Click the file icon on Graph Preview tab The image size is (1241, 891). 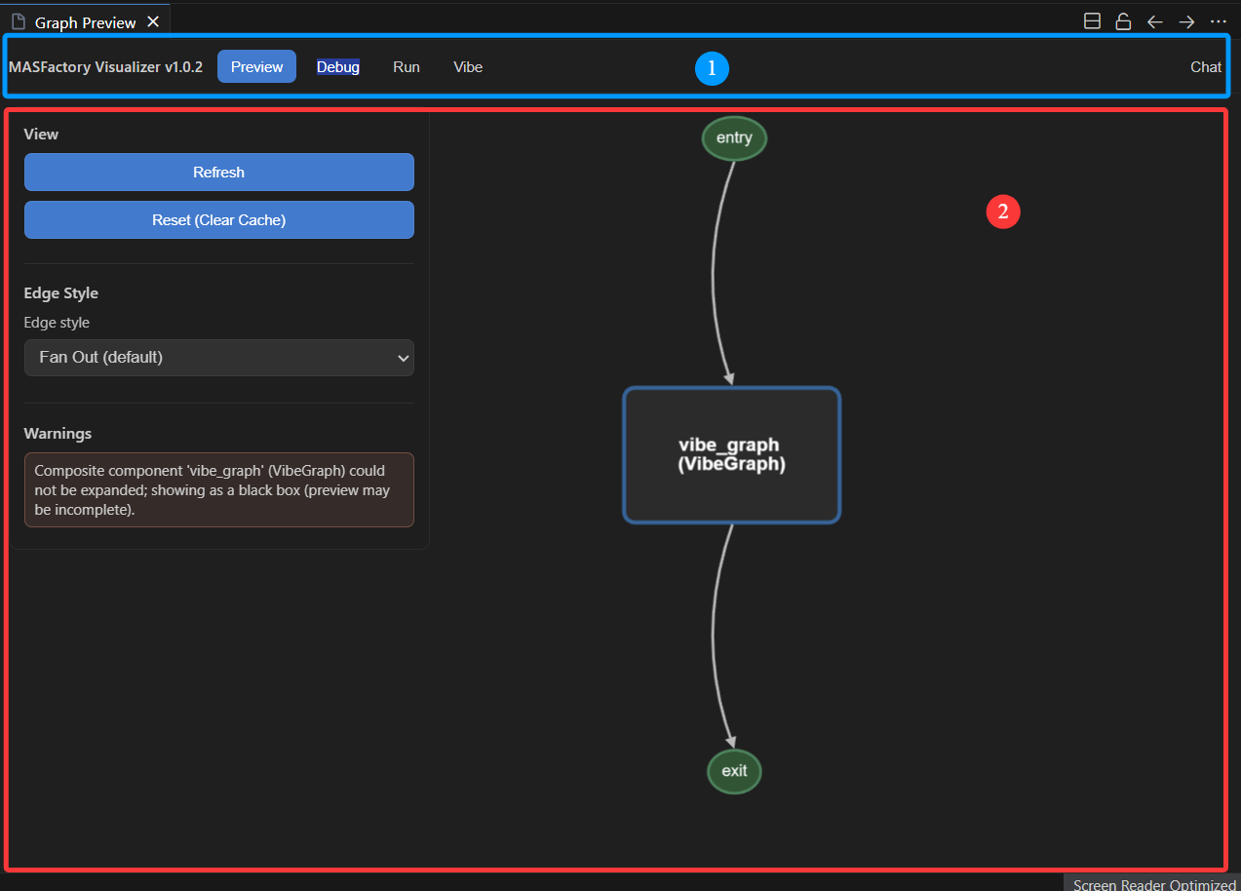(19, 21)
